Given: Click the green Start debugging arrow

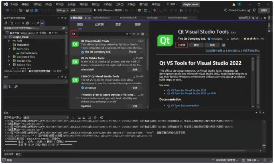Looking at the screenshot, I should (x=95, y=10).
